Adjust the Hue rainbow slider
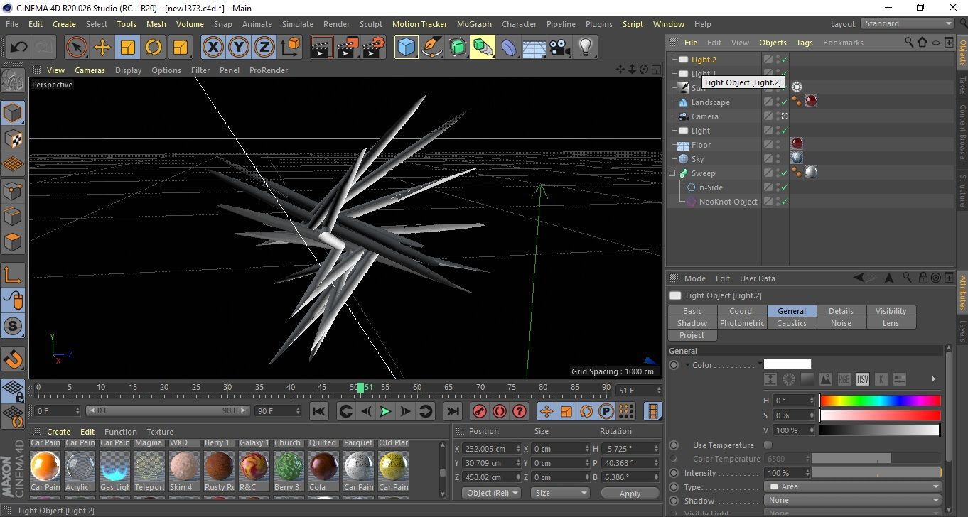This screenshot has height=517, width=968. point(880,401)
